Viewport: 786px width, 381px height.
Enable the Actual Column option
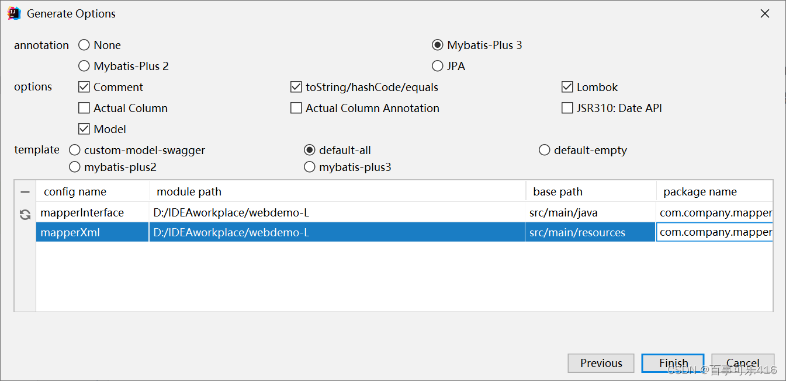(x=83, y=108)
